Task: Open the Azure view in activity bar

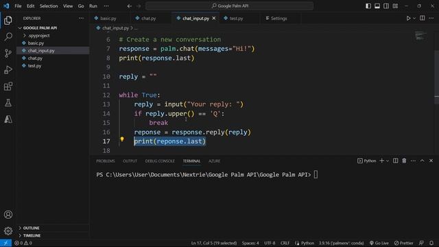Action: 8,119
